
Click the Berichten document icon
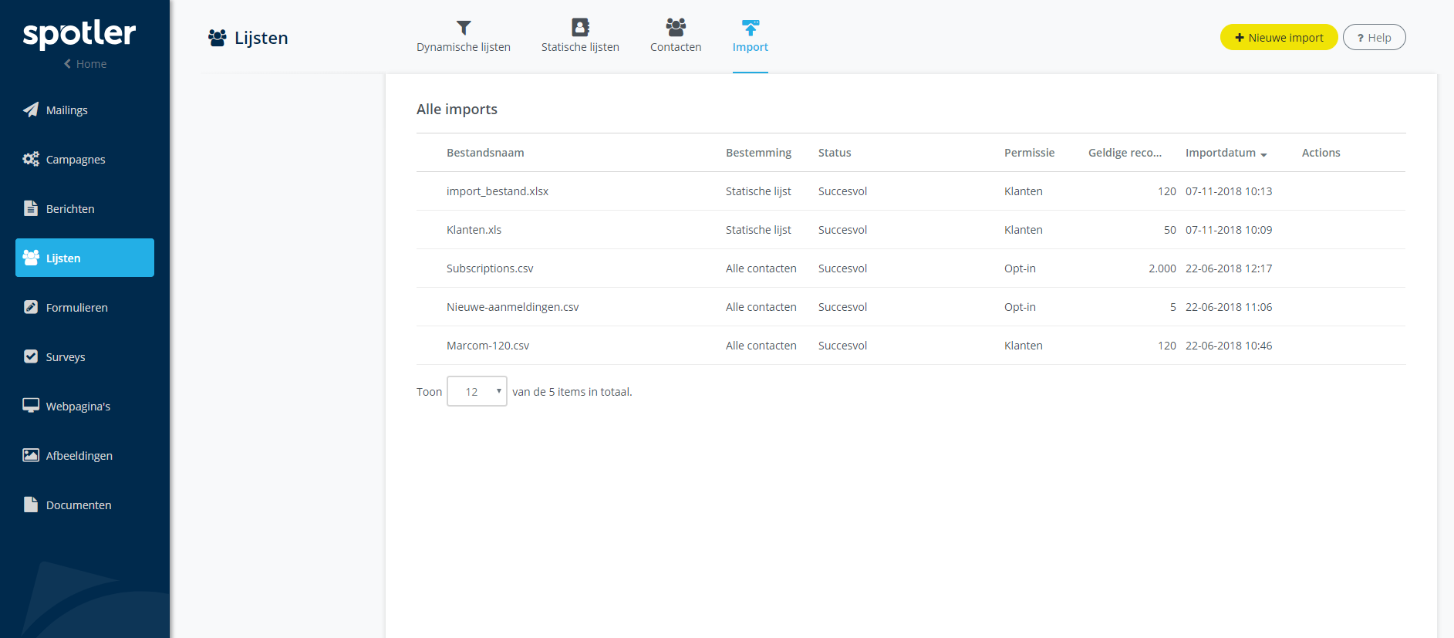pos(31,208)
